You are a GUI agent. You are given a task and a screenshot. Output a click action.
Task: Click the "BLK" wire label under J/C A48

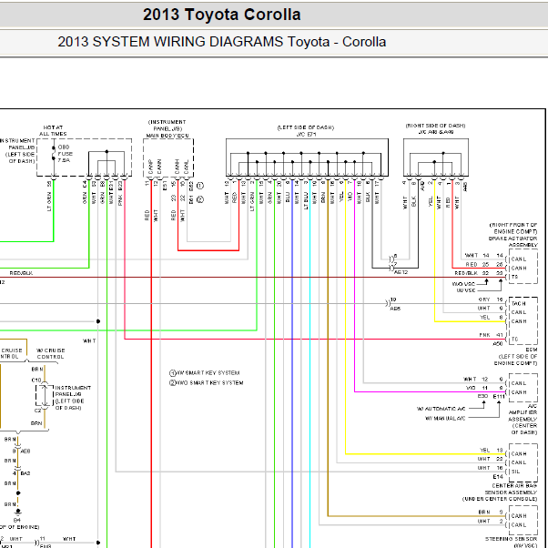pyautogui.click(x=414, y=201)
